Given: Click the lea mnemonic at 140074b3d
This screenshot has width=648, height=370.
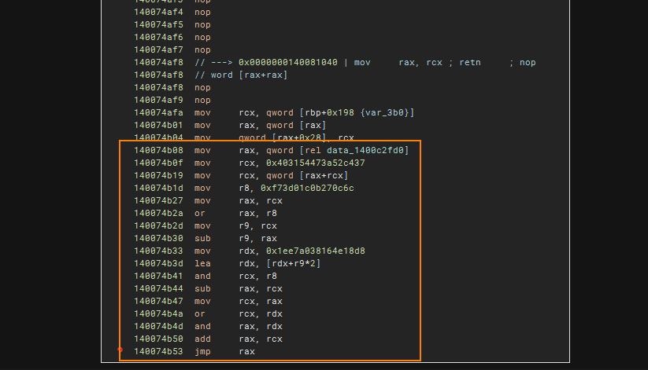Looking at the screenshot, I should 202,263.
